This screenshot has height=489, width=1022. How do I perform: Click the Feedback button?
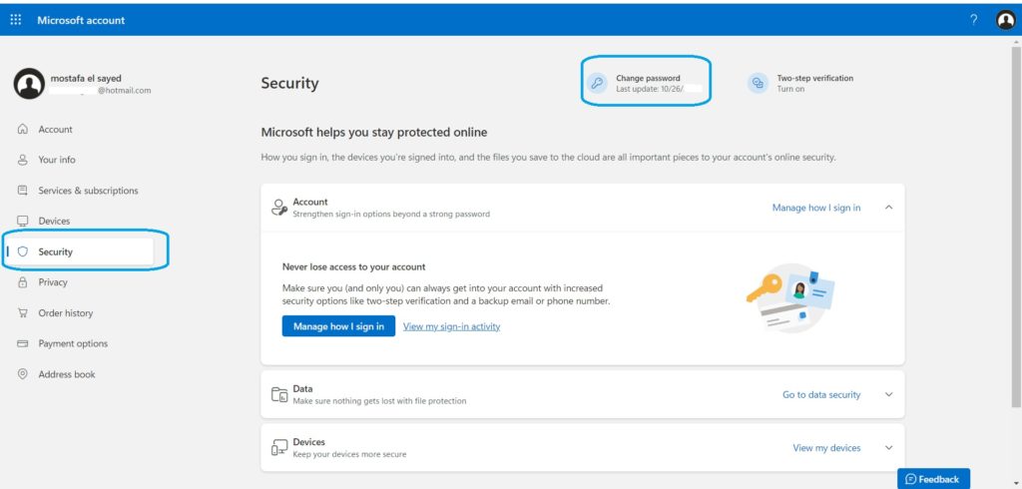933,479
